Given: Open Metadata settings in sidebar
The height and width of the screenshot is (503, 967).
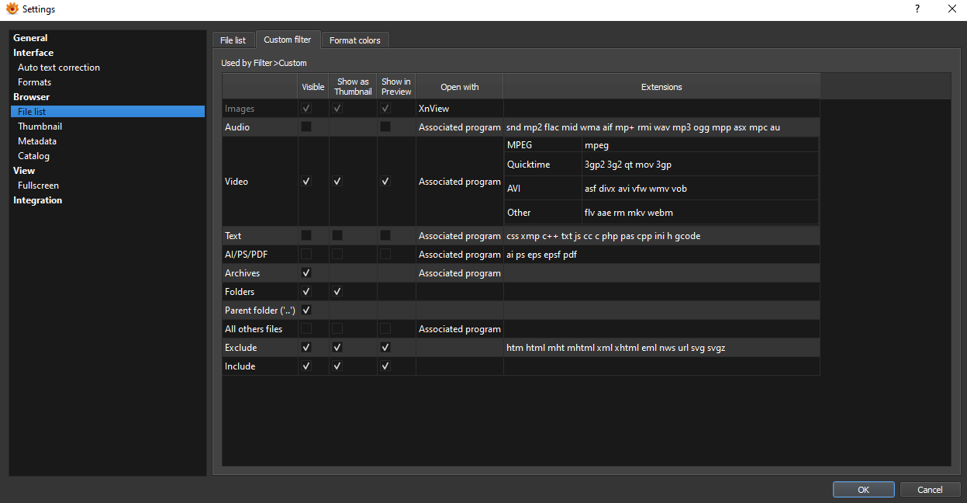Looking at the screenshot, I should [37, 141].
